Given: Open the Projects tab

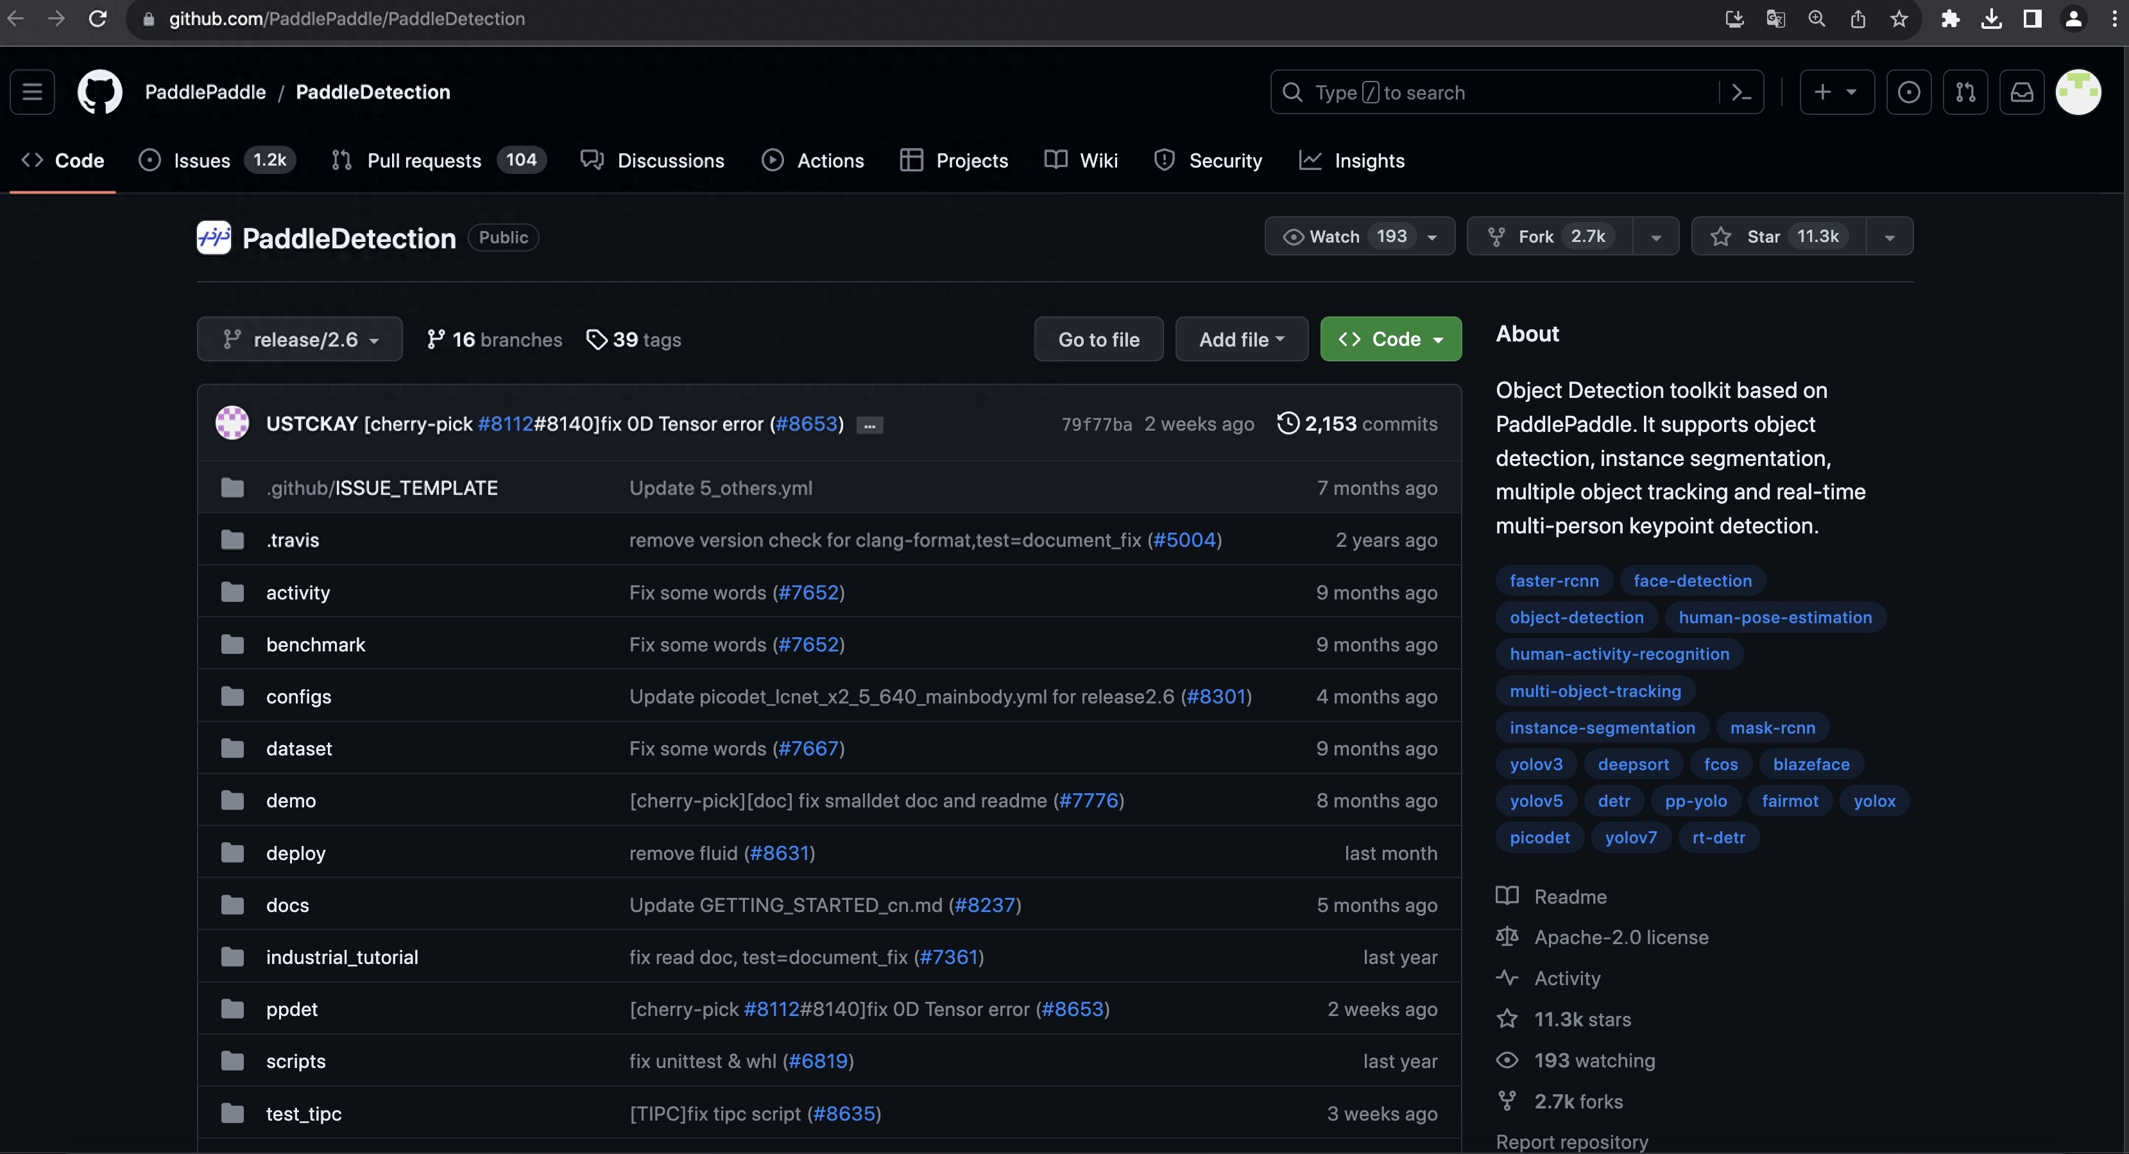Looking at the screenshot, I should point(953,160).
